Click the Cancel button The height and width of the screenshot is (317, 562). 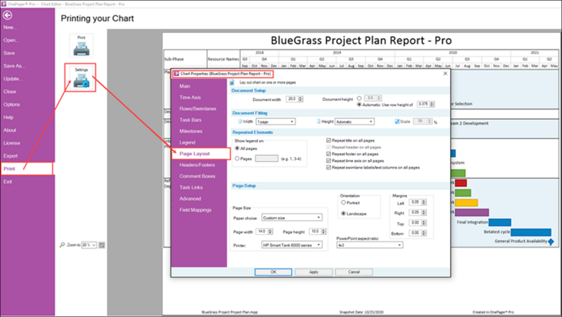(x=354, y=272)
